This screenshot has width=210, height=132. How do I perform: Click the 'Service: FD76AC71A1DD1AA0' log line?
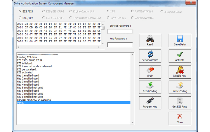click(34, 100)
